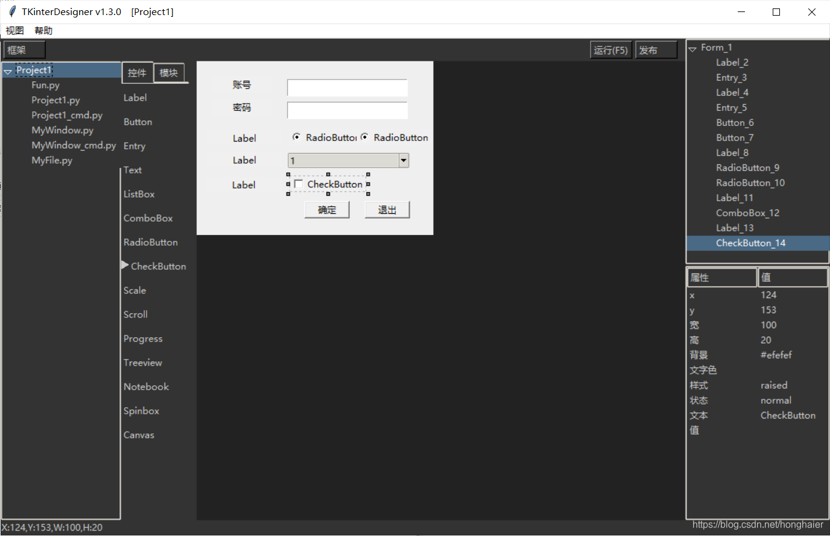Click the 框架 button

(24, 50)
